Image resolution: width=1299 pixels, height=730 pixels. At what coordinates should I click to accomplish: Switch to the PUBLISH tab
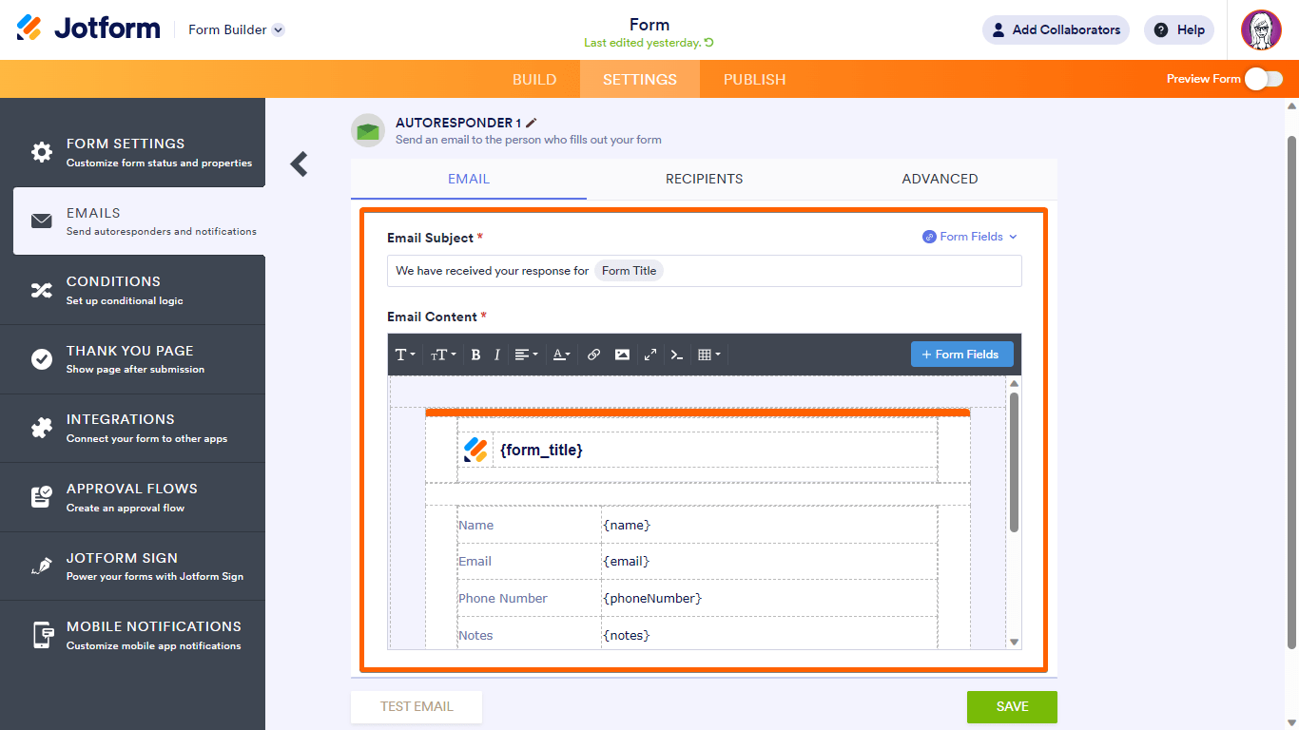pyautogui.click(x=754, y=79)
